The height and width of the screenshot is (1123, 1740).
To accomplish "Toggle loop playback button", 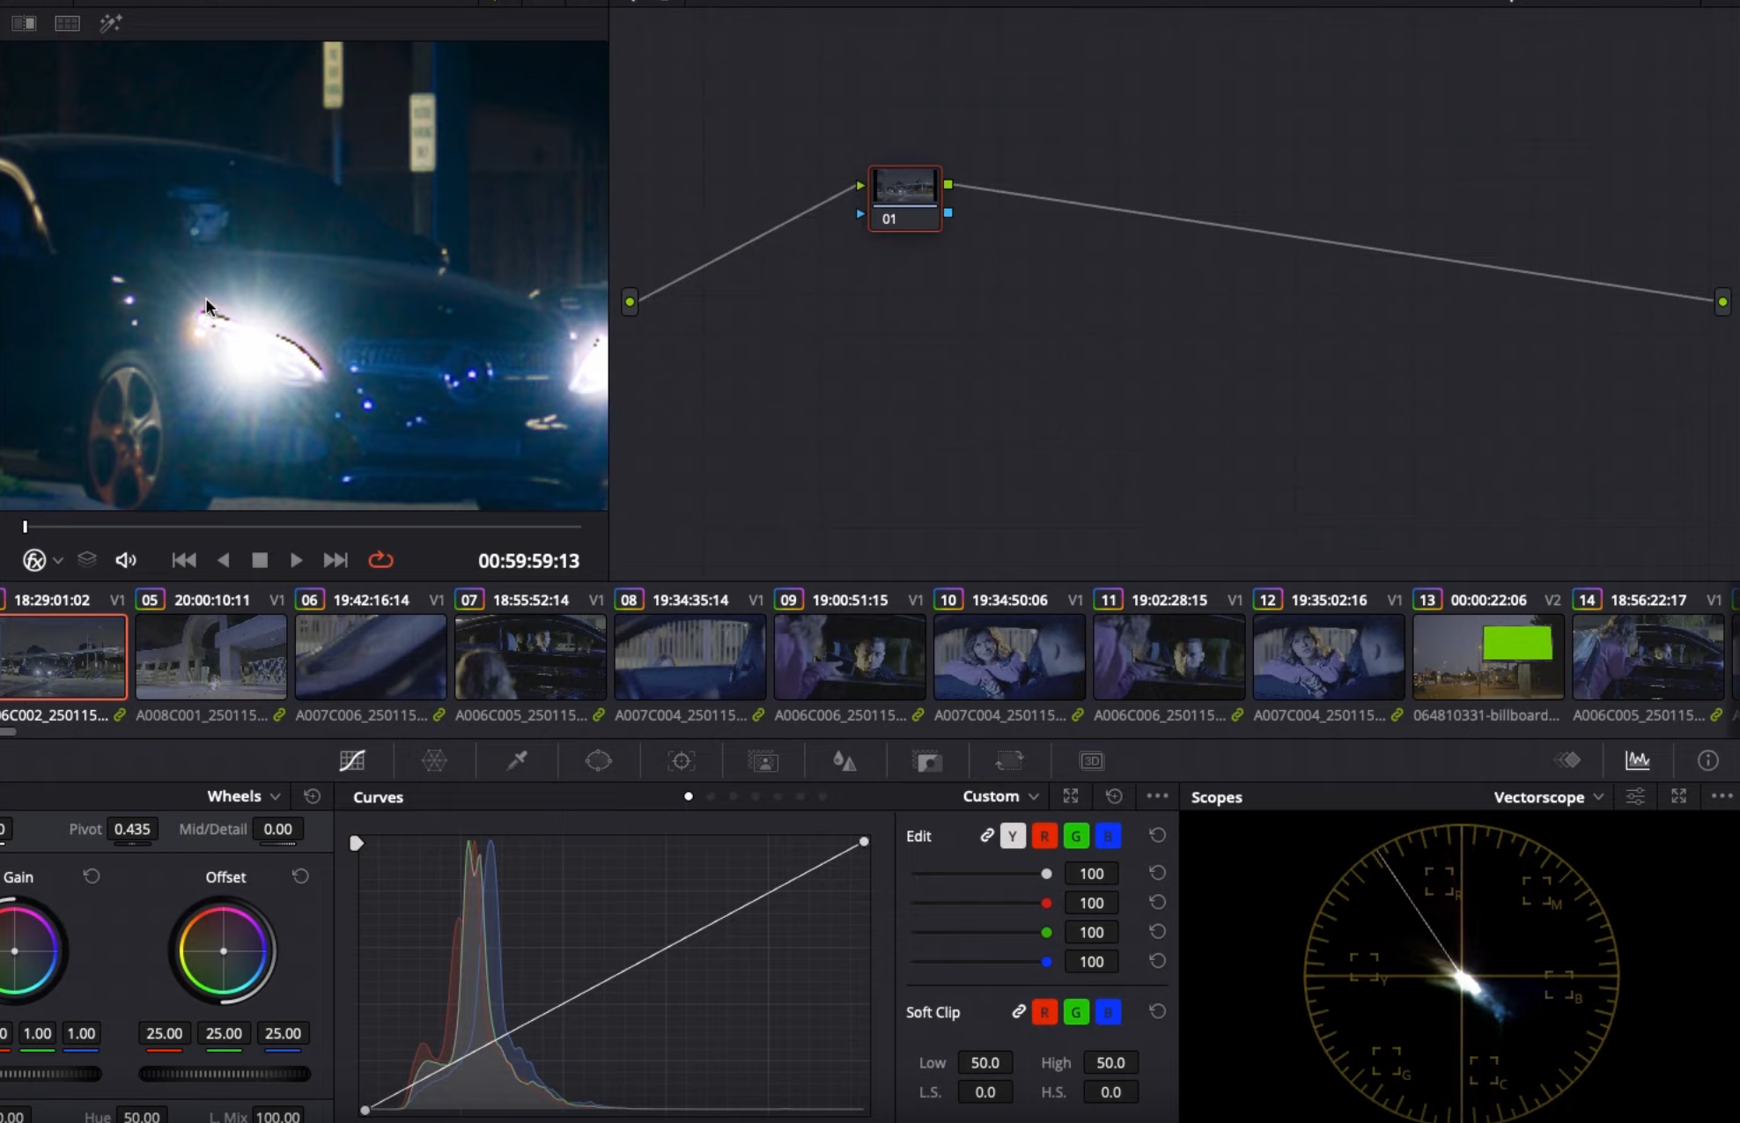I will coord(380,560).
